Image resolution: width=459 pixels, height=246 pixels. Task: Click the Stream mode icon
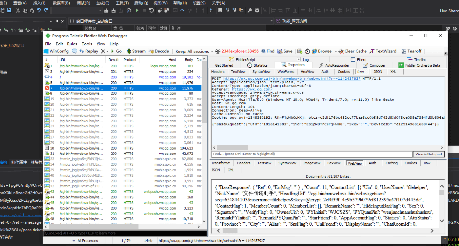(x=129, y=51)
